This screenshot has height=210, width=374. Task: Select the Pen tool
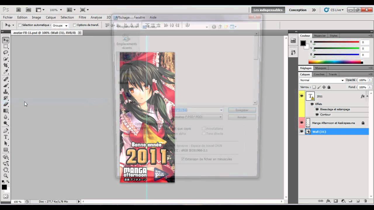[x=6, y=131]
